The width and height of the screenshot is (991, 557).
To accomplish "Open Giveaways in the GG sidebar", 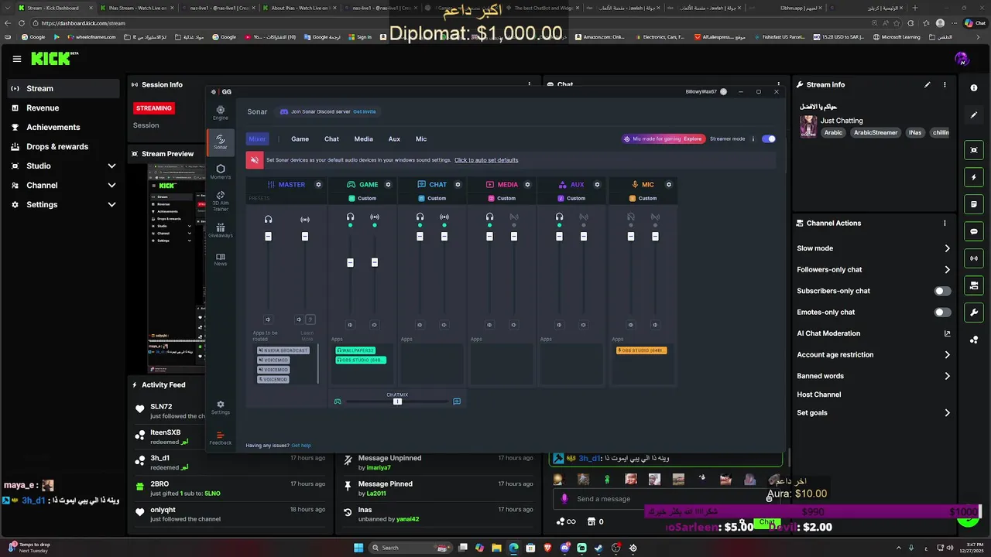I will [x=221, y=231].
